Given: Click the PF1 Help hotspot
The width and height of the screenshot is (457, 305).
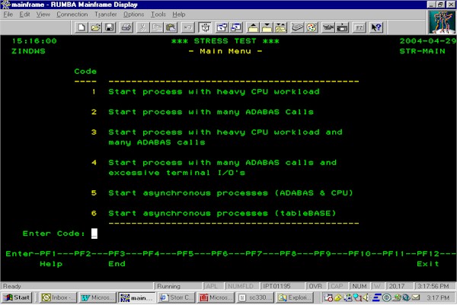Looking at the screenshot, I should click(x=50, y=263).
